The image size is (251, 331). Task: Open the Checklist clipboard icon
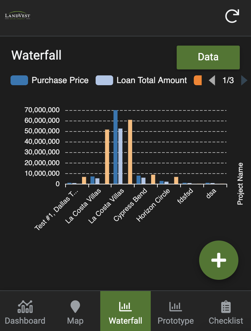[x=226, y=307]
